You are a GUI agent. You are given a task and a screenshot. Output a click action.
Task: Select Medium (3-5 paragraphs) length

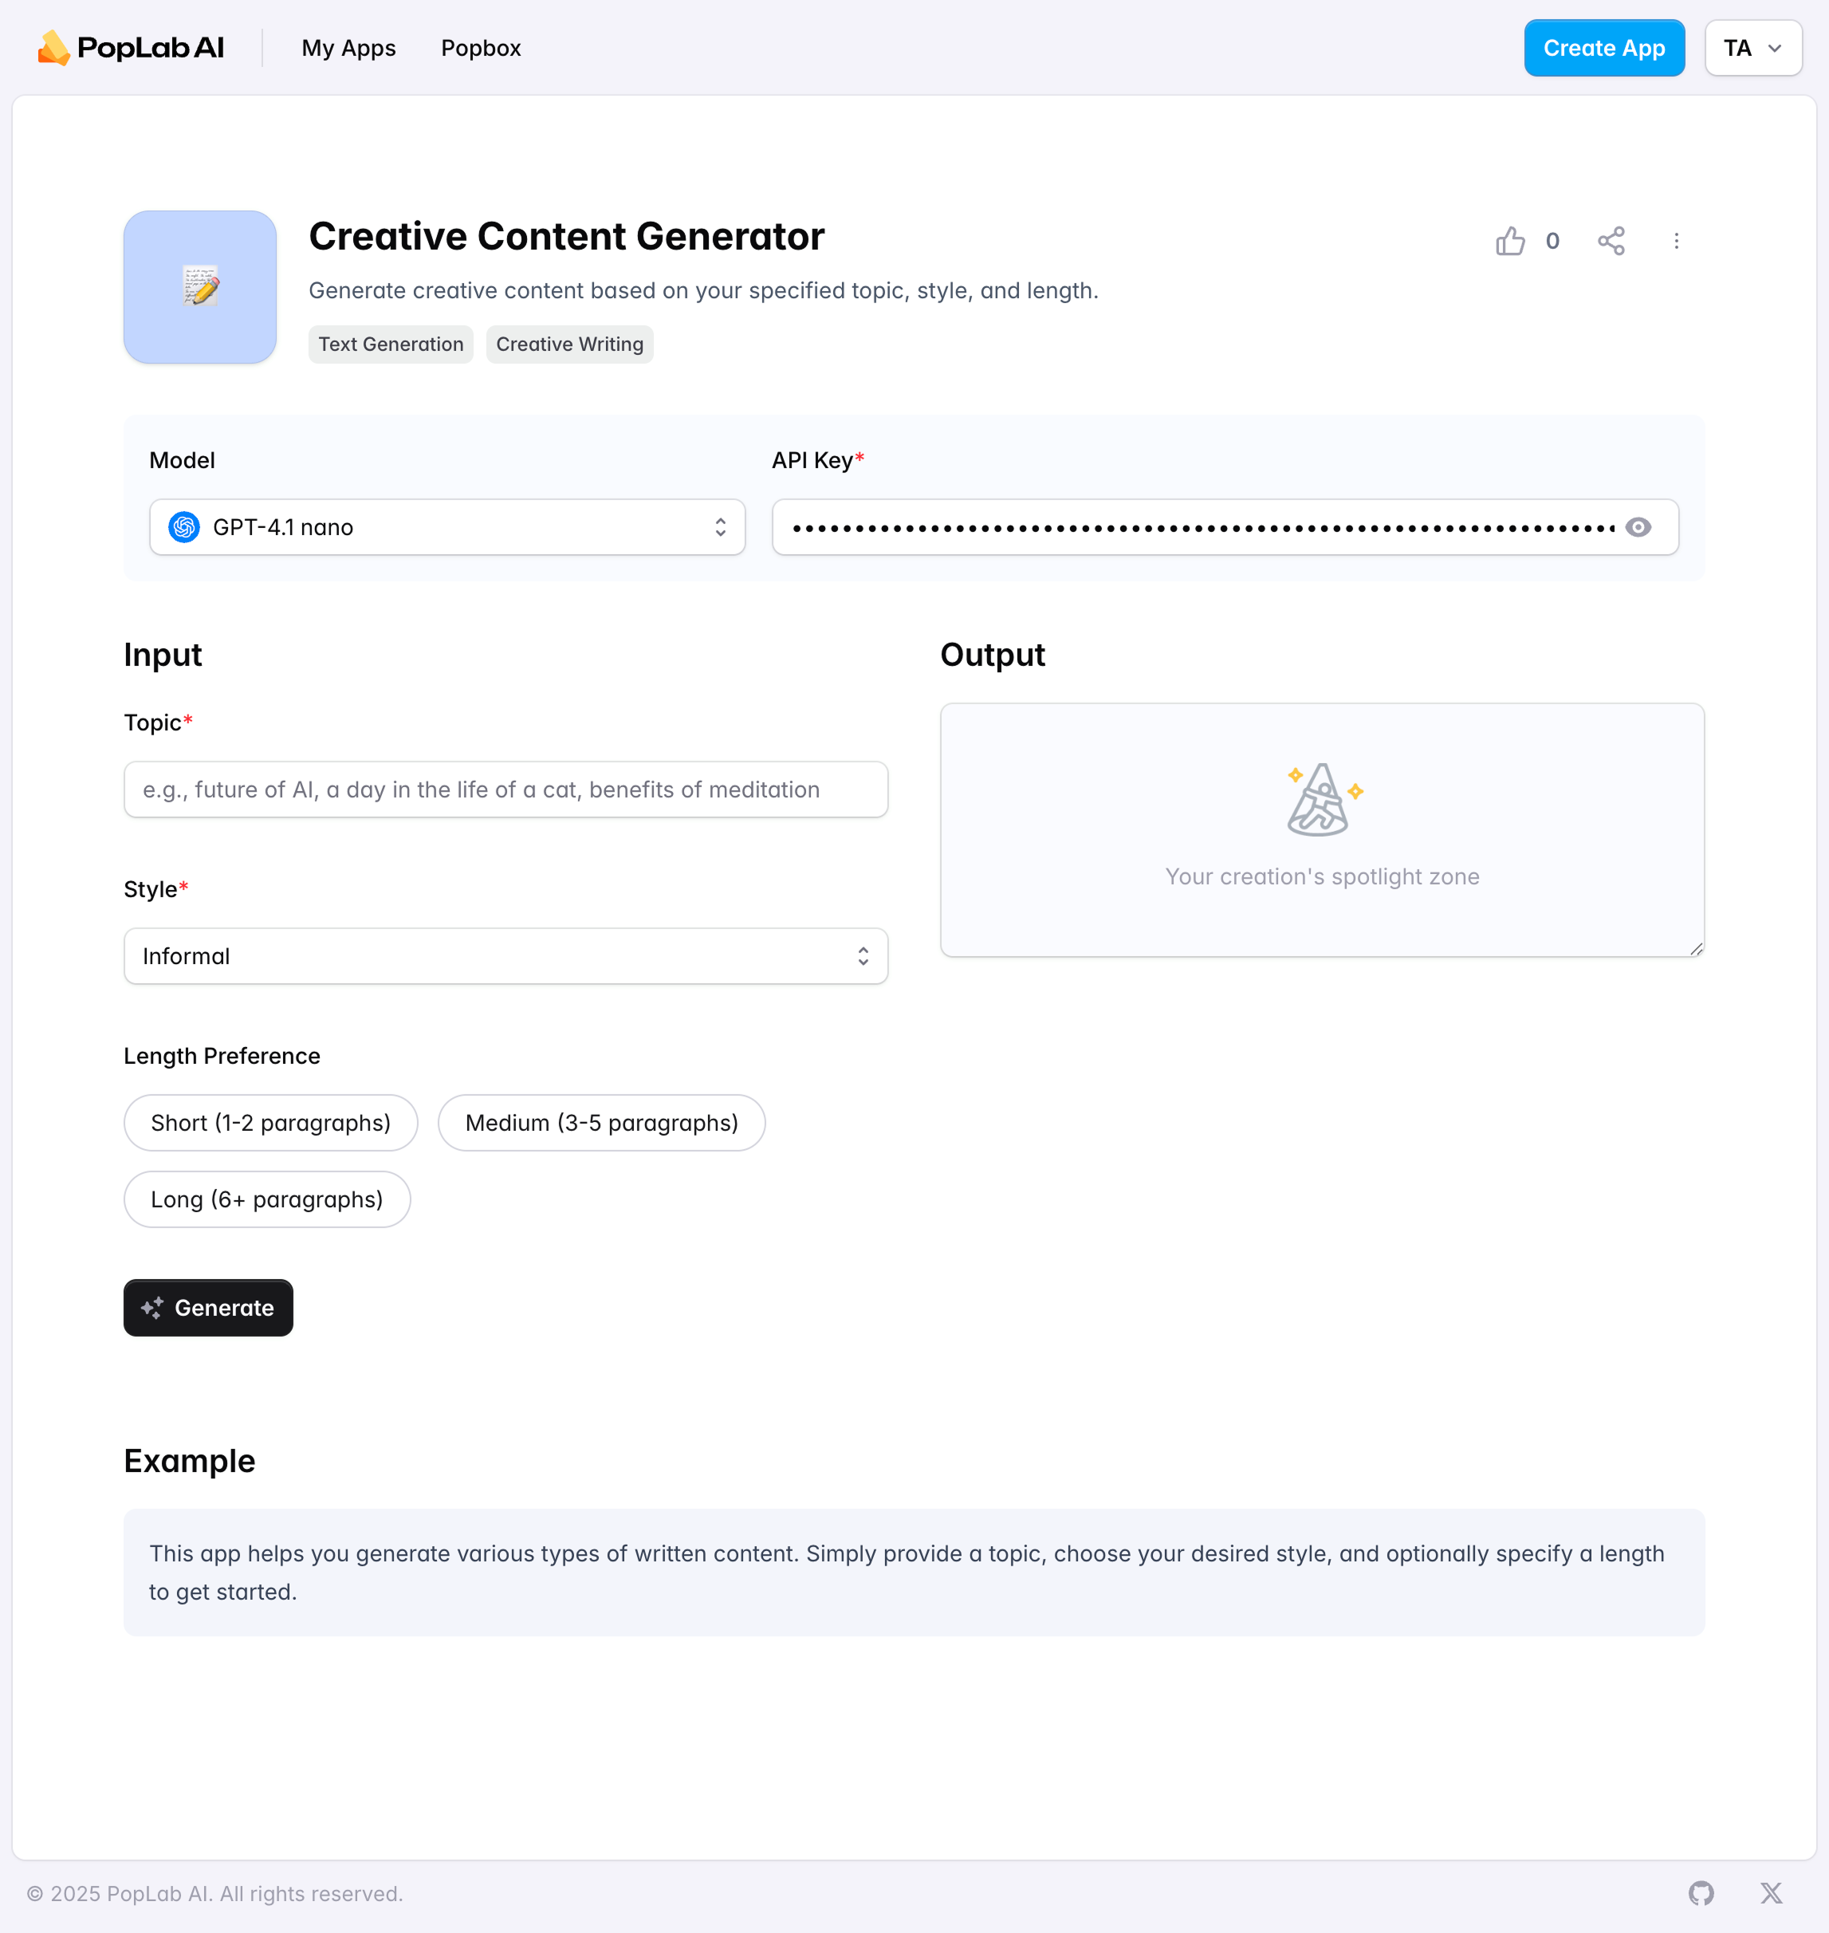(x=600, y=1123)
